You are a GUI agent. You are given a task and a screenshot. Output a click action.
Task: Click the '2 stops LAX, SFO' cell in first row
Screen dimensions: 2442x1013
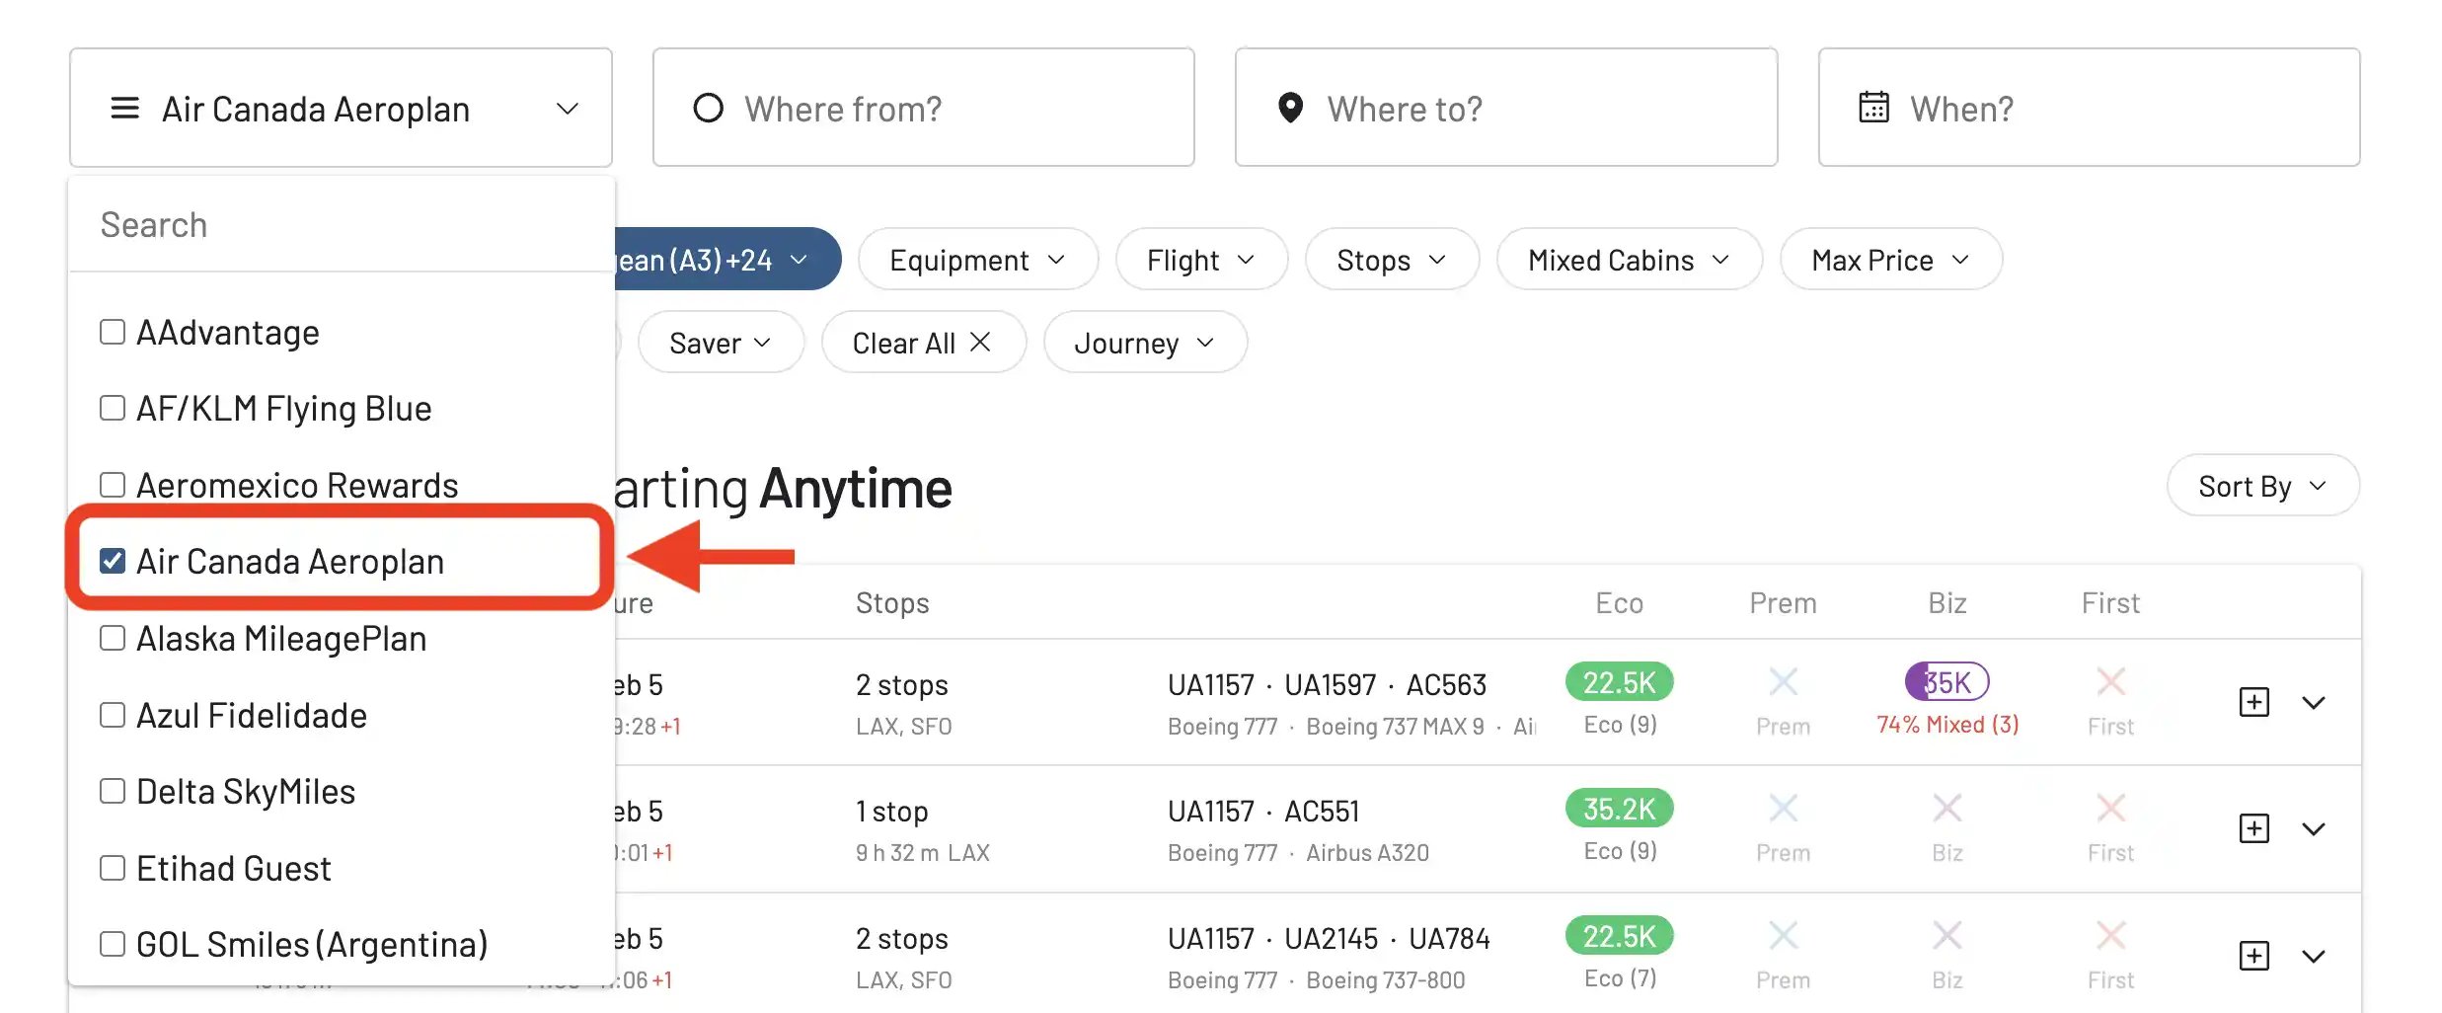903,704
